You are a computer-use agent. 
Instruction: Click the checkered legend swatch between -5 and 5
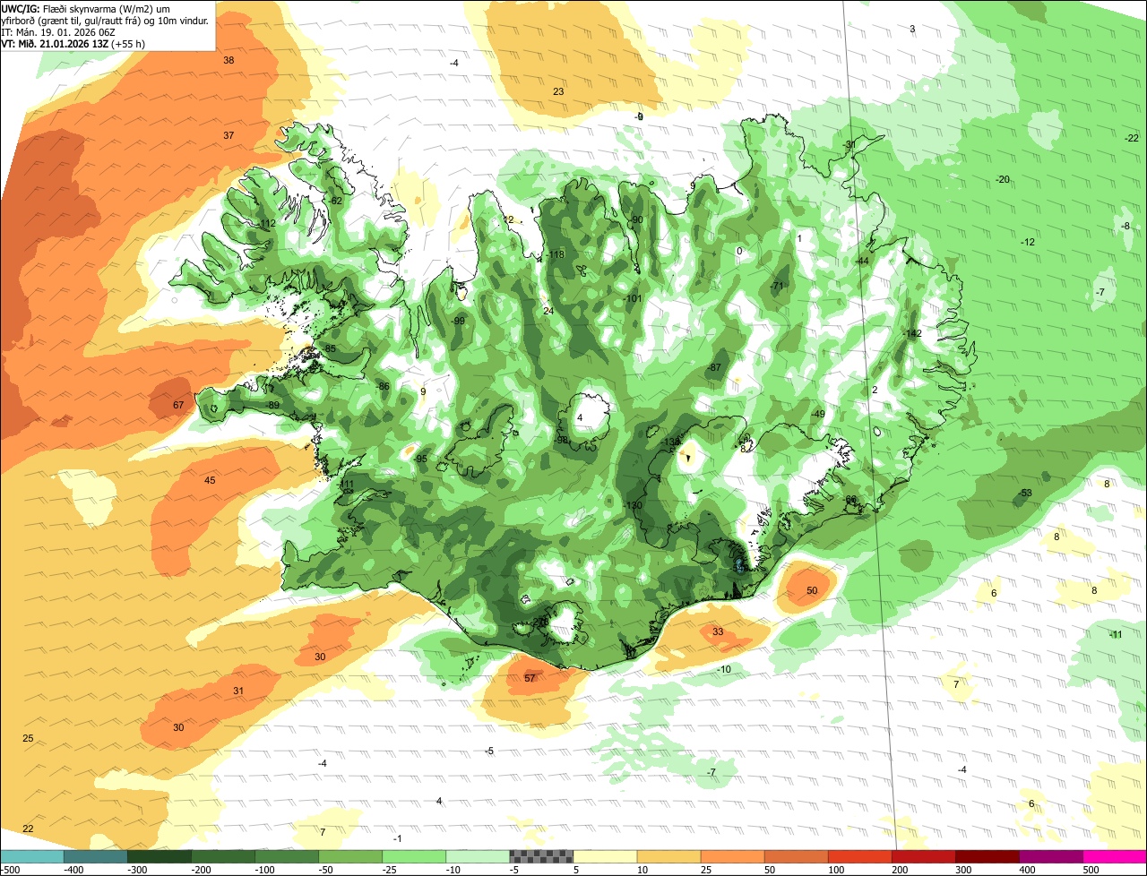point(541,856)
